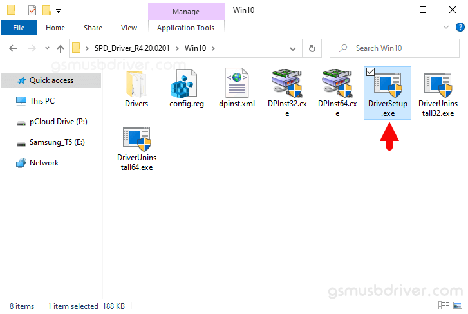This screenshot has width=468, height=314.
Task: Click the Manage contextual tab header
Action: [186, 12]
